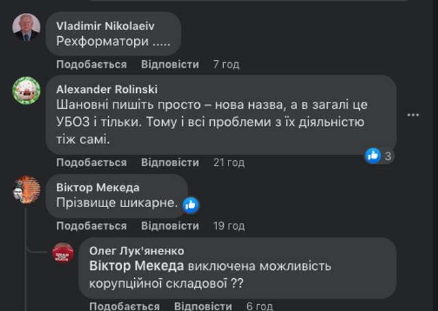Click Віктор Мекеда's profile avatar
438x311 pixels.
[27, 189]
